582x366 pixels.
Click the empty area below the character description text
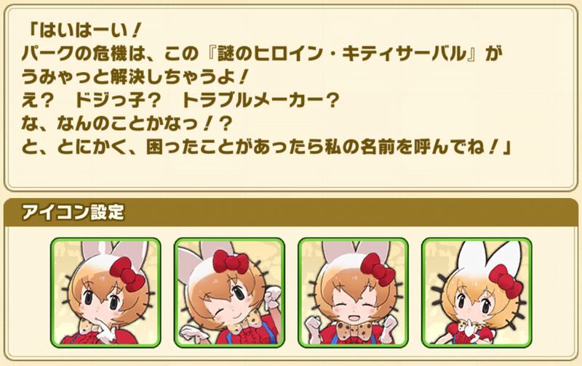pos(291,171)
